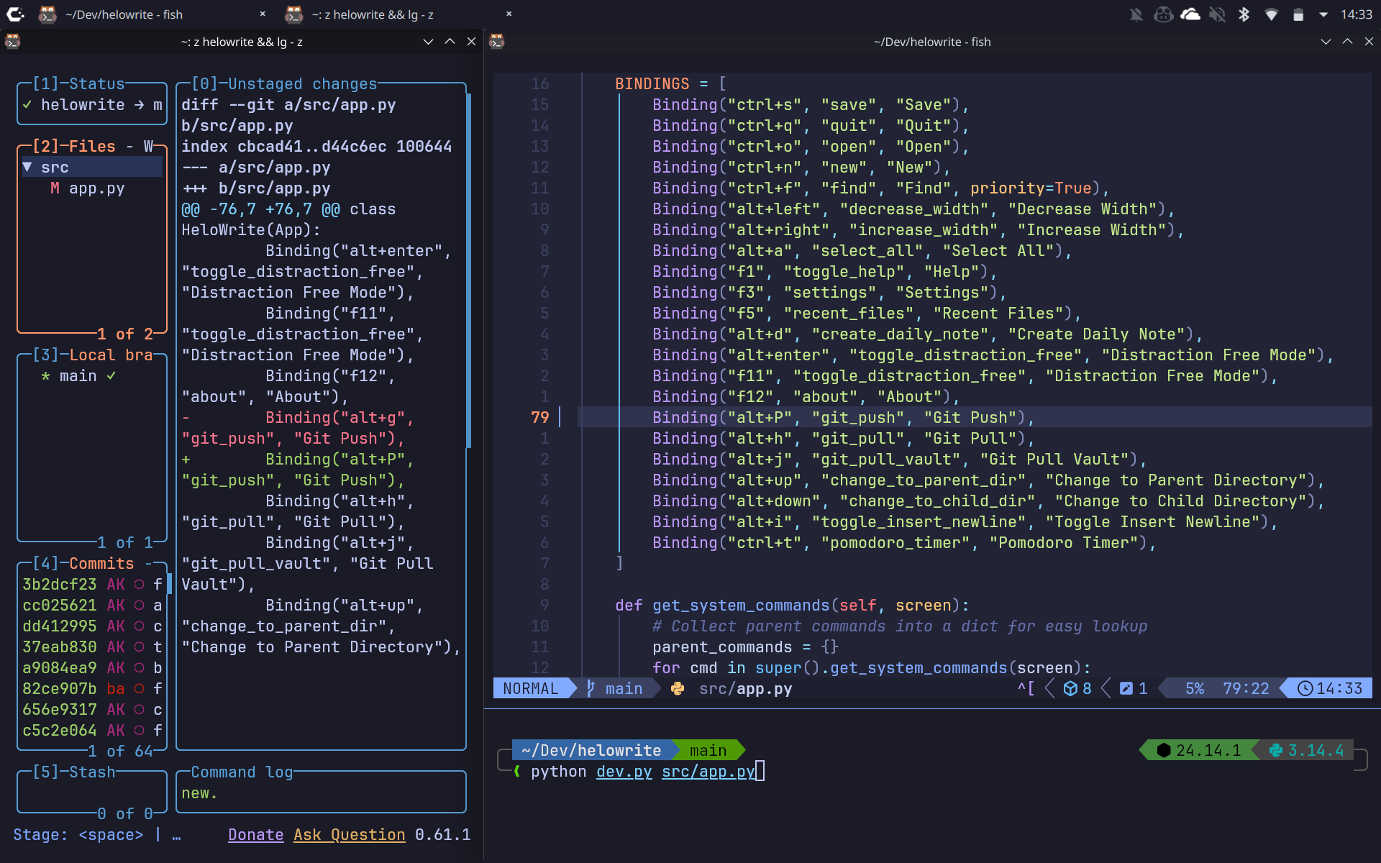Unmute the muted audio volume icon
The height and width of the screenshot is (863, 1381).
1217,14
